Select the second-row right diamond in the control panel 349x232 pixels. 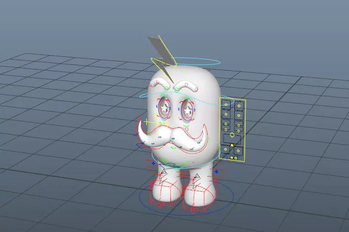(239, 116)
